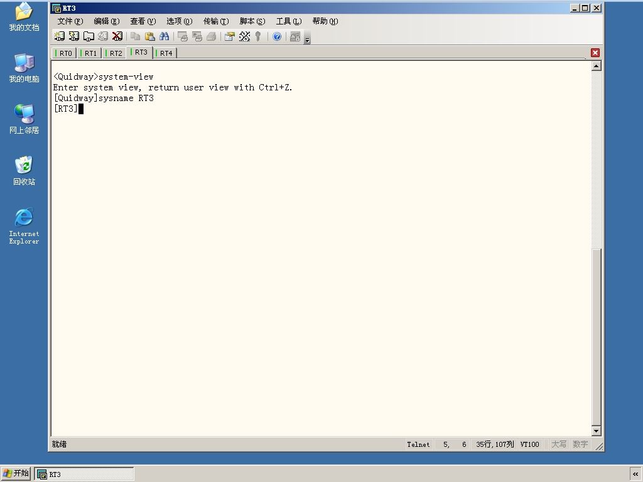Click the Paste clipboard toolbar icon
This screenshot has height=482, width=643.
(x=149, y=36)
